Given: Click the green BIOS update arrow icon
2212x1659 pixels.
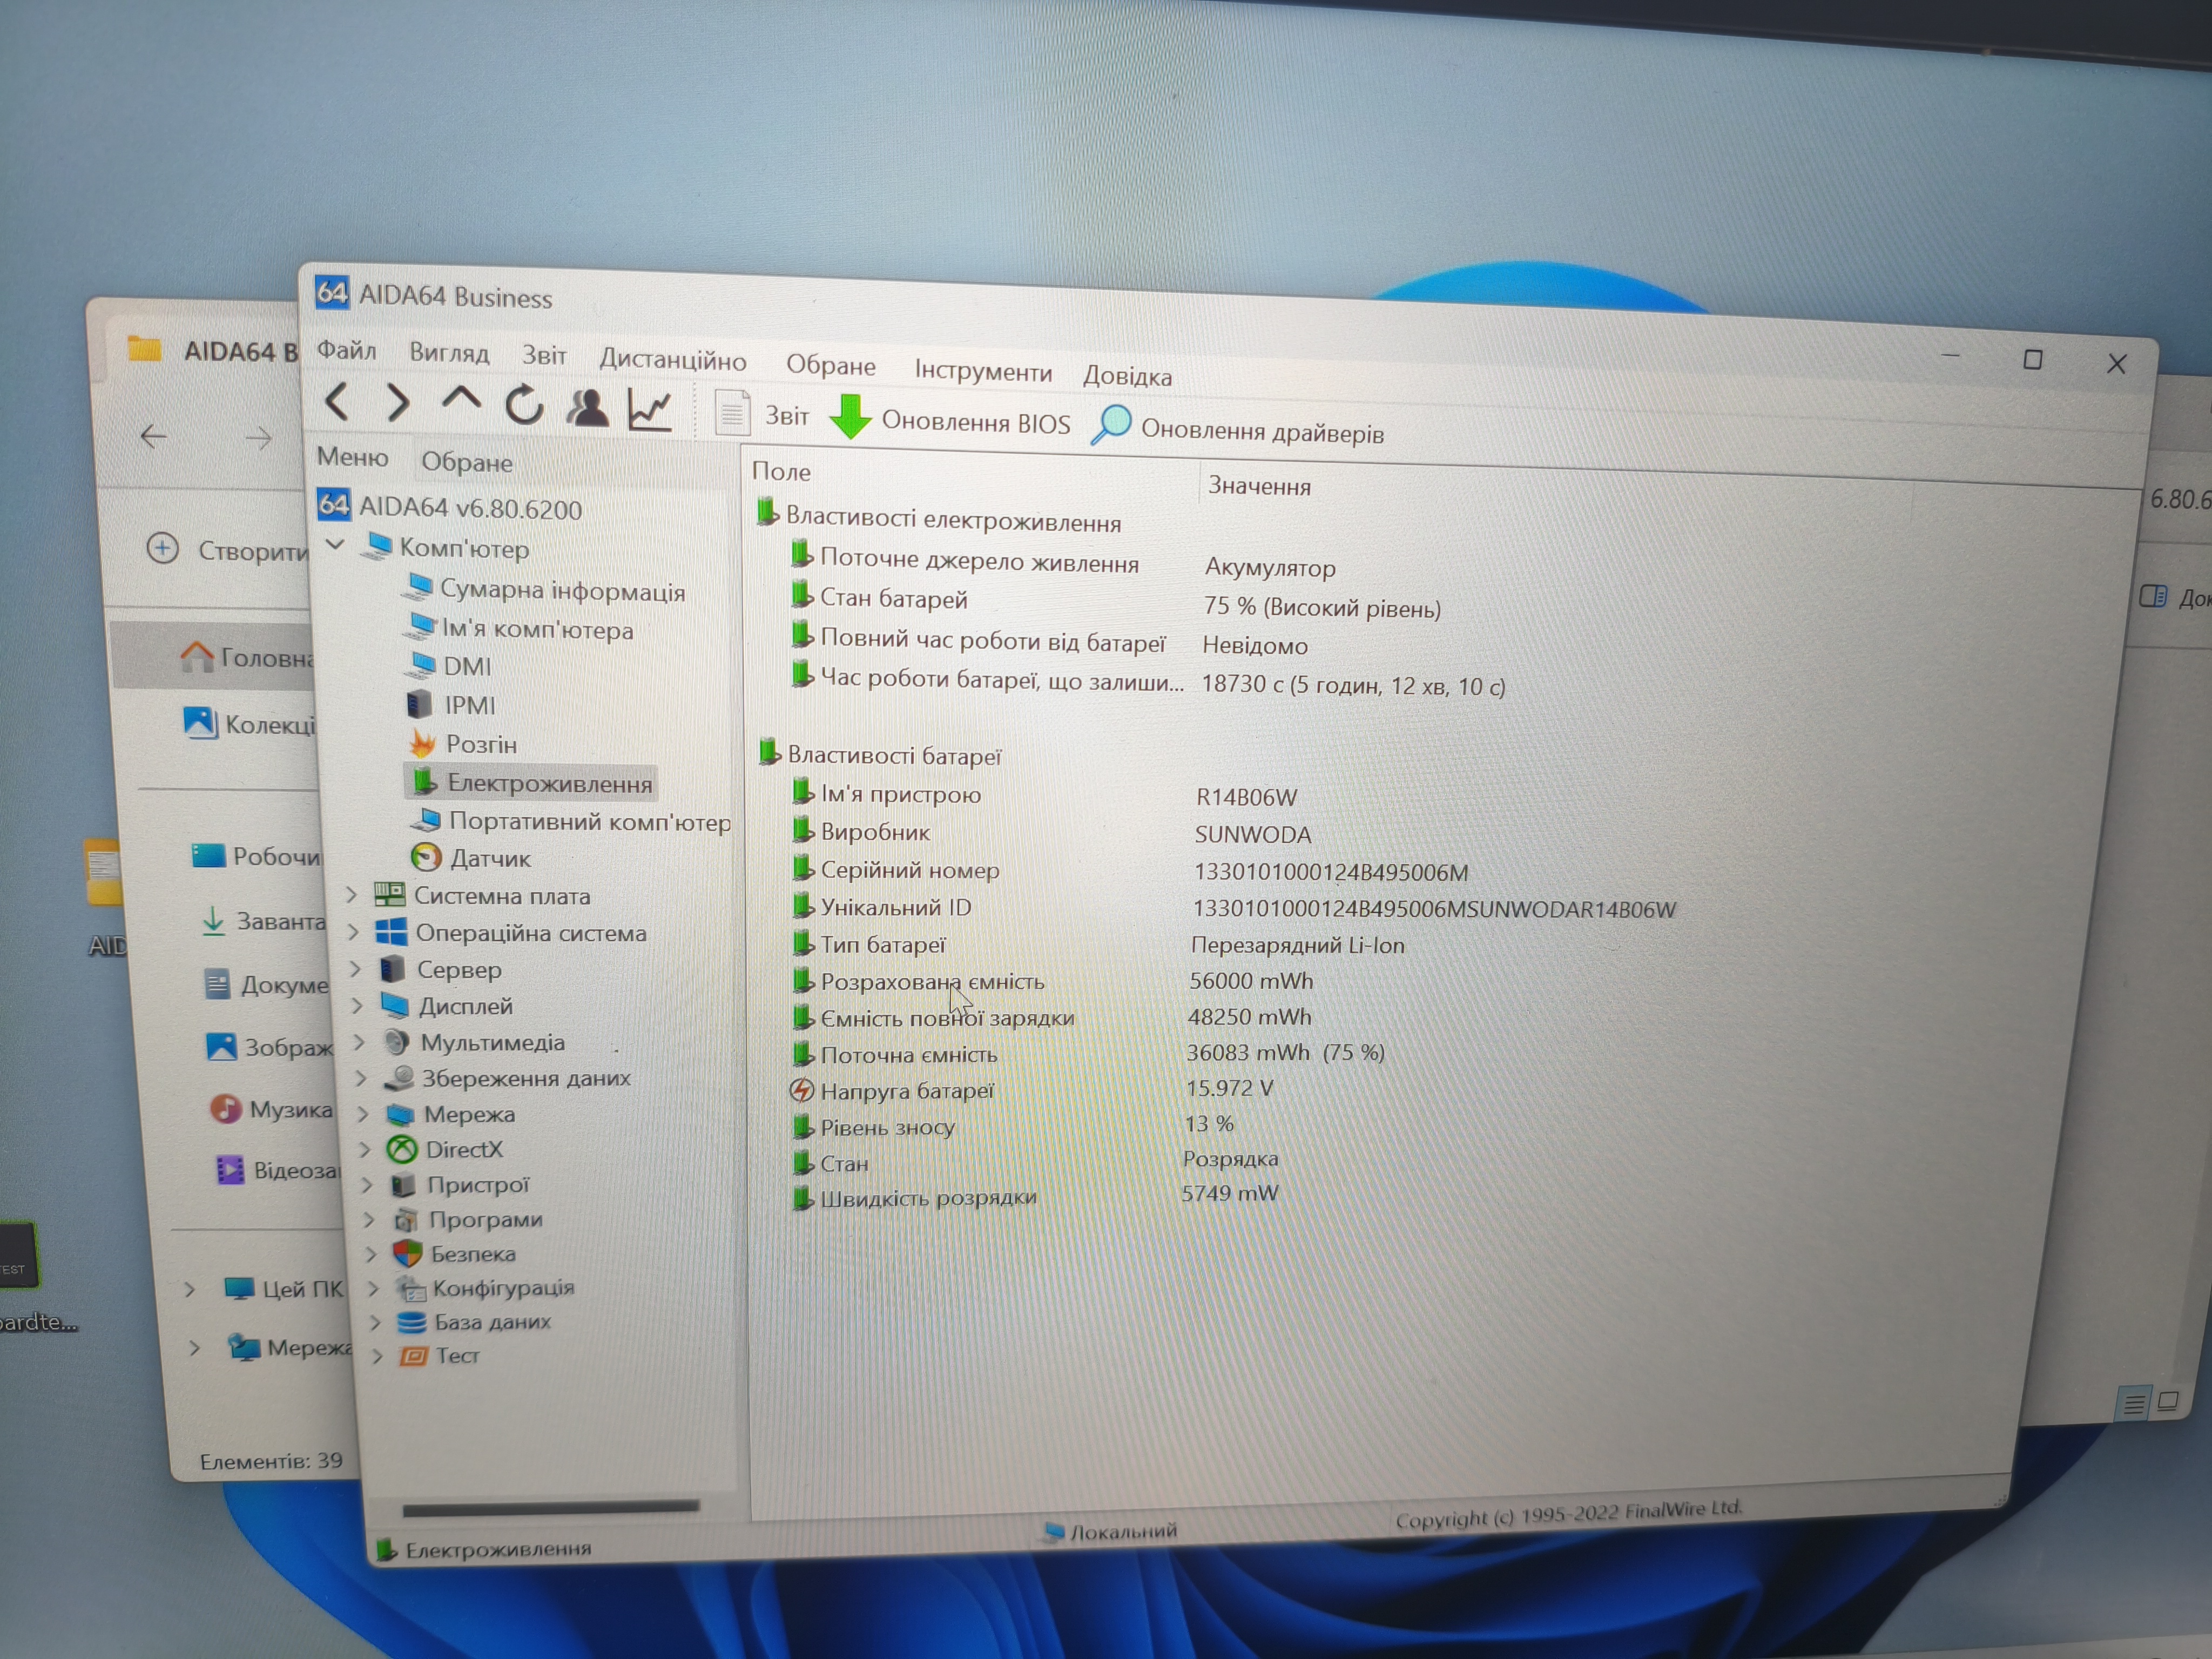Looking at the screenshot, I should (851, 416).
